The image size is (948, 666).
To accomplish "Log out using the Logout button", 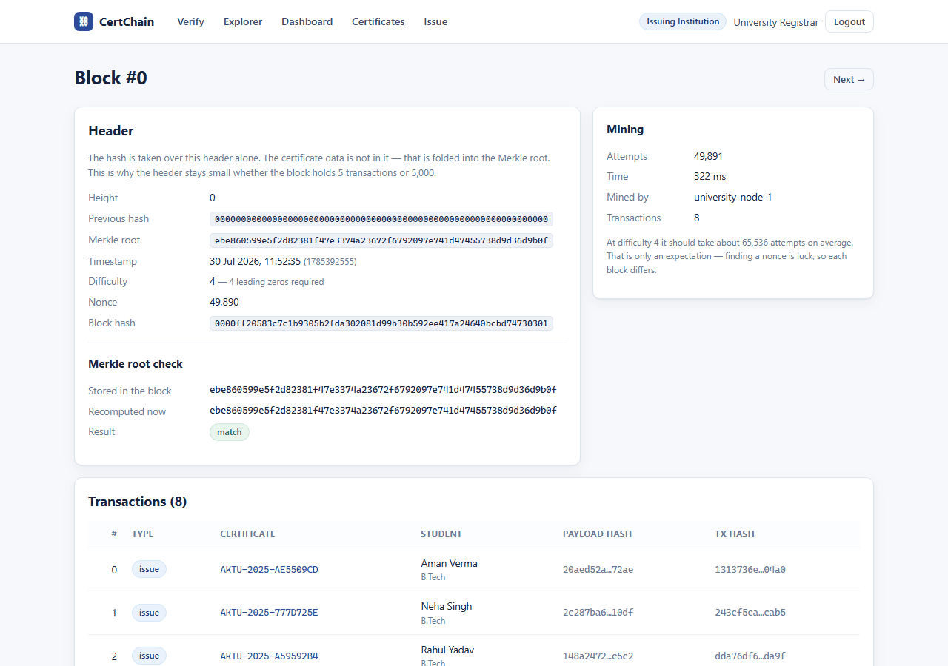I will coord(849,21).
